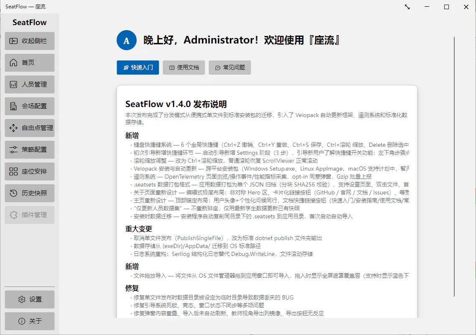476x335 pixels.
Task: Click line starting 初次引导新增快捷键环节
Action: (270, 153)
